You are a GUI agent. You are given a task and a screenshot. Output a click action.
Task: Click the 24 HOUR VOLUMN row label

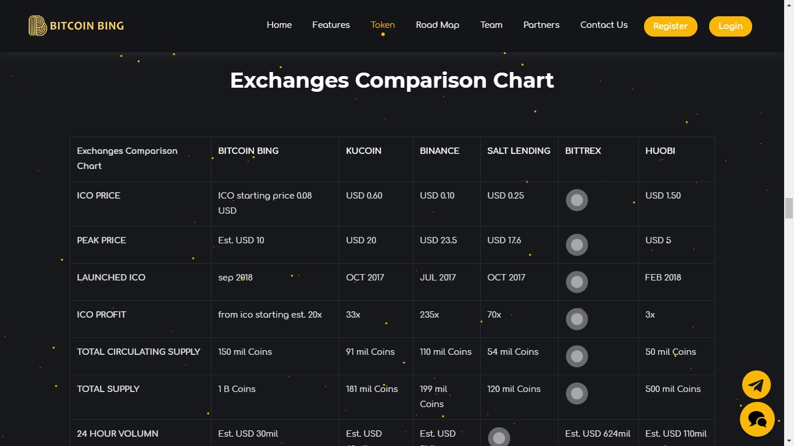point(117,434)
